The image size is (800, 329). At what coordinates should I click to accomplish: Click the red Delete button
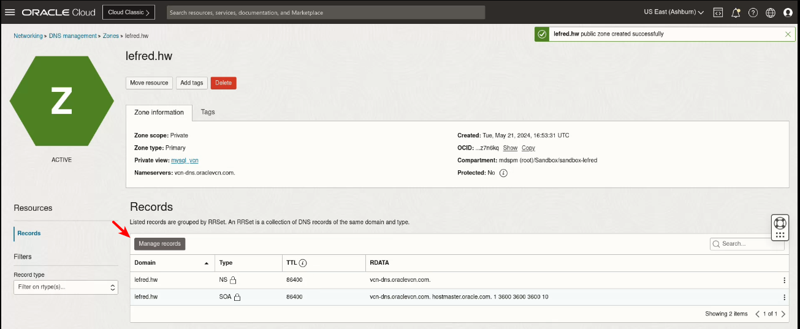click(223, 83)
